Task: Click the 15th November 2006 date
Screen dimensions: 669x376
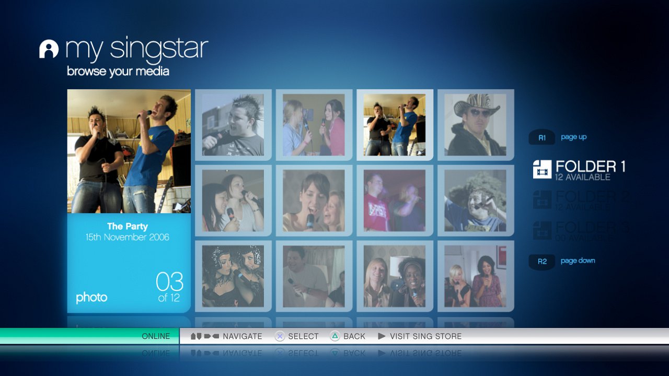Action: pos(128,237)
